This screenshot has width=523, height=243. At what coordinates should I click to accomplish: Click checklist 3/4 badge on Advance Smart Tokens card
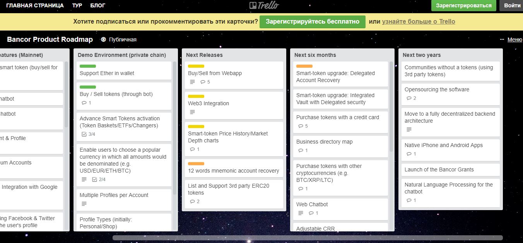click(88, 134)
